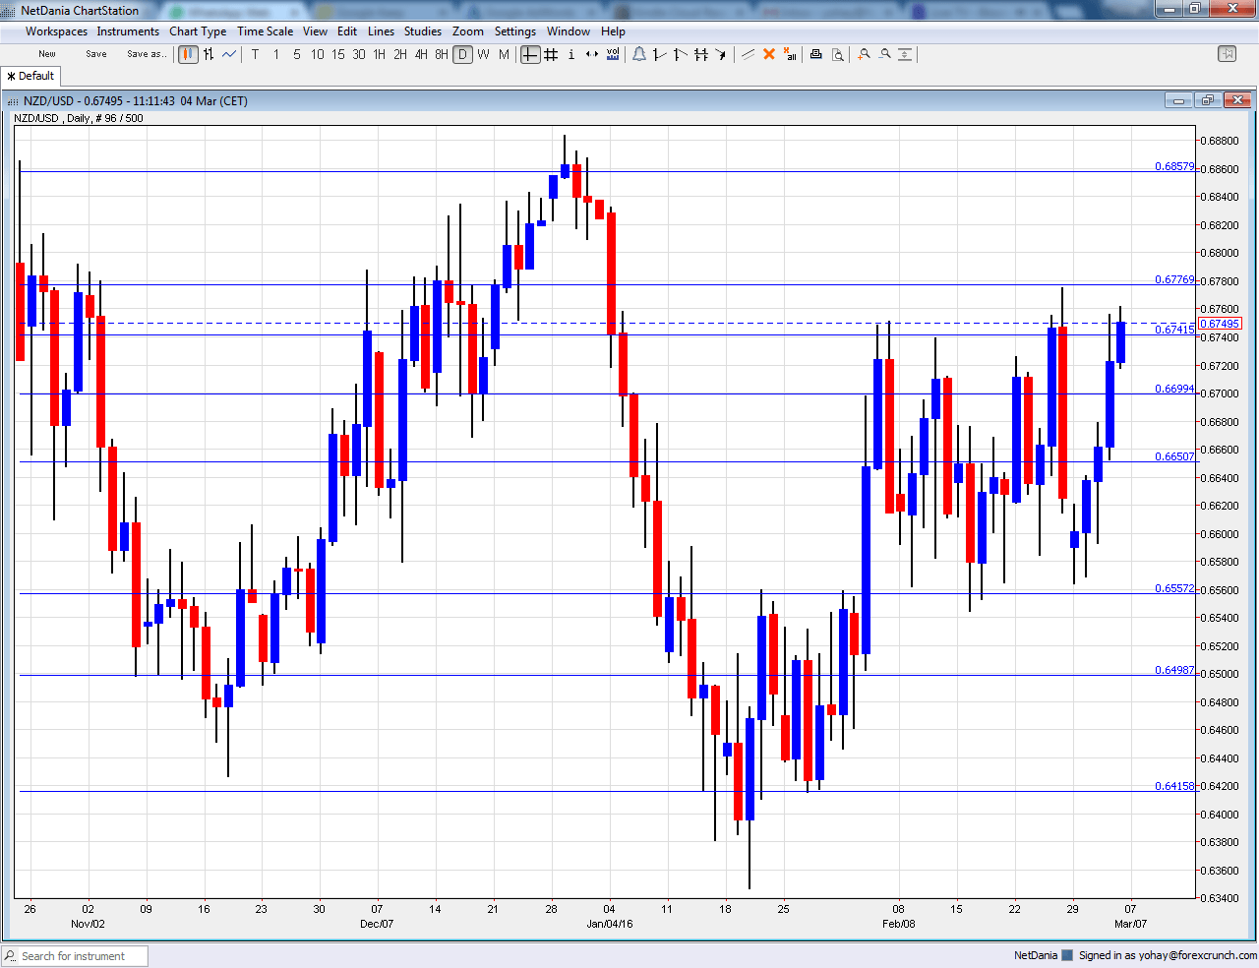Click the info 'i' chart icon
Image resolution: width=1259 pixels, height=968 pixels.
[x=570, y=54]
